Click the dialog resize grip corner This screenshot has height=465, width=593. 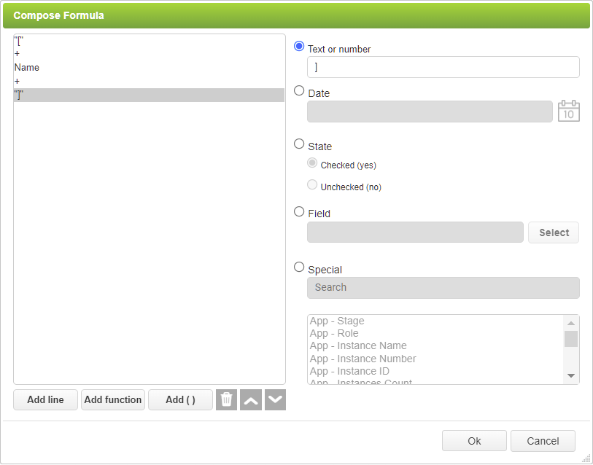(x=586, y=458)
